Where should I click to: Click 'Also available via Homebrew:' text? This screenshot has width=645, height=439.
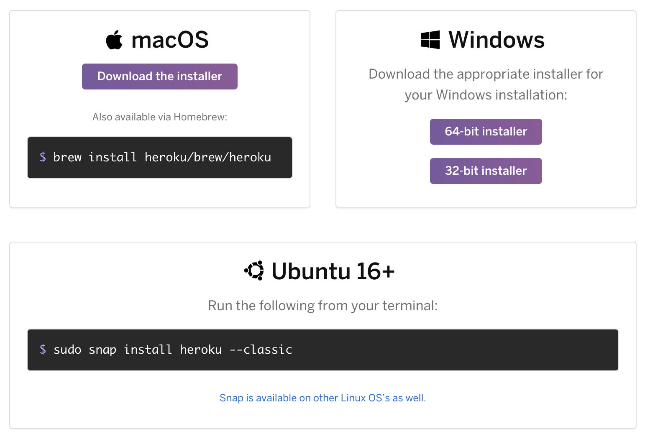(160, 117)
